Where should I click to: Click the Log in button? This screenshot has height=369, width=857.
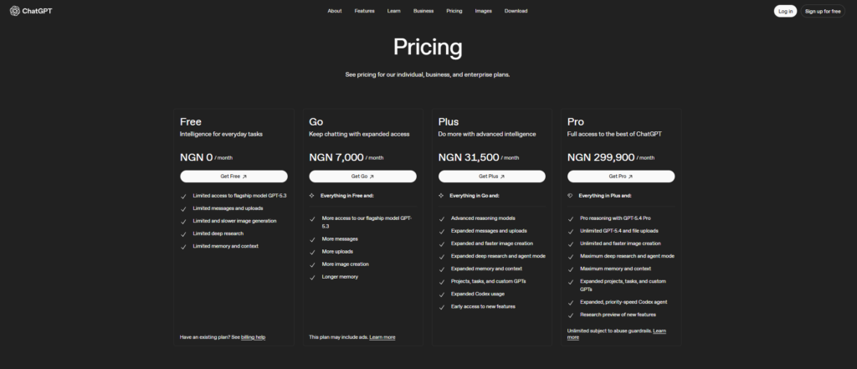pyautogui.click(x=785, y=11)
